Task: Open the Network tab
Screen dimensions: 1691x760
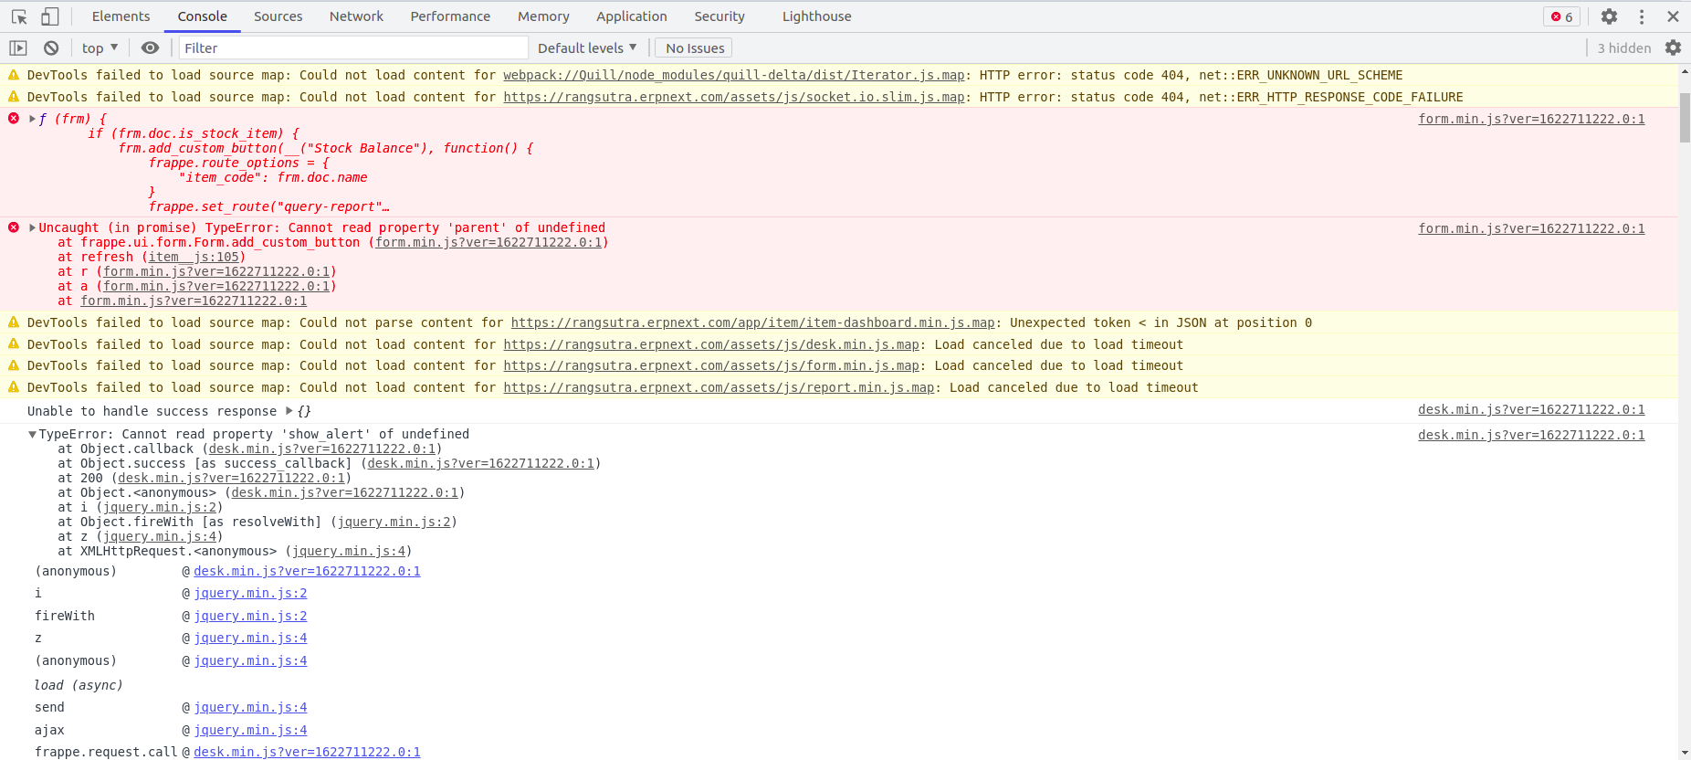Action: pos(357,16)
